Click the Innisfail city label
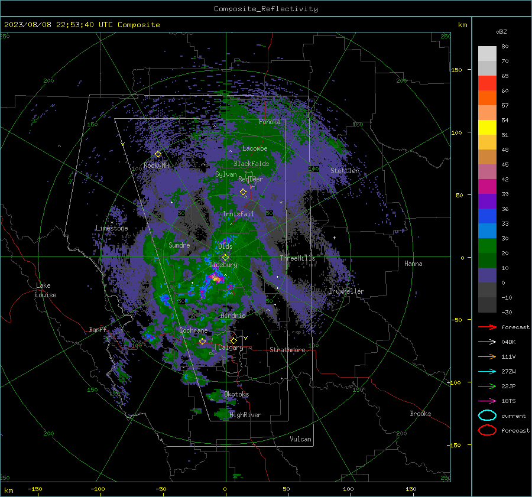Viewport: 532px width, 497px height. click(x=238, y=214)
